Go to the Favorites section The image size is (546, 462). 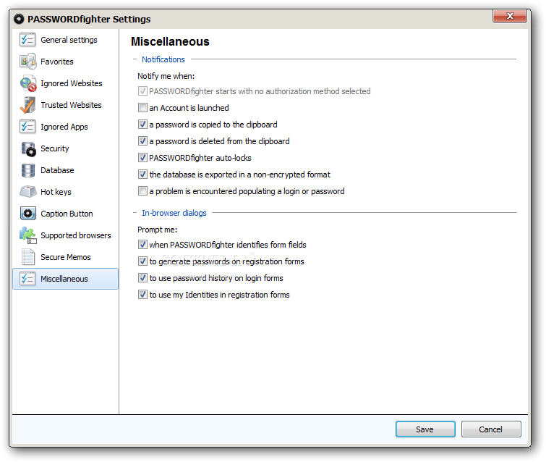pos(57,62)
